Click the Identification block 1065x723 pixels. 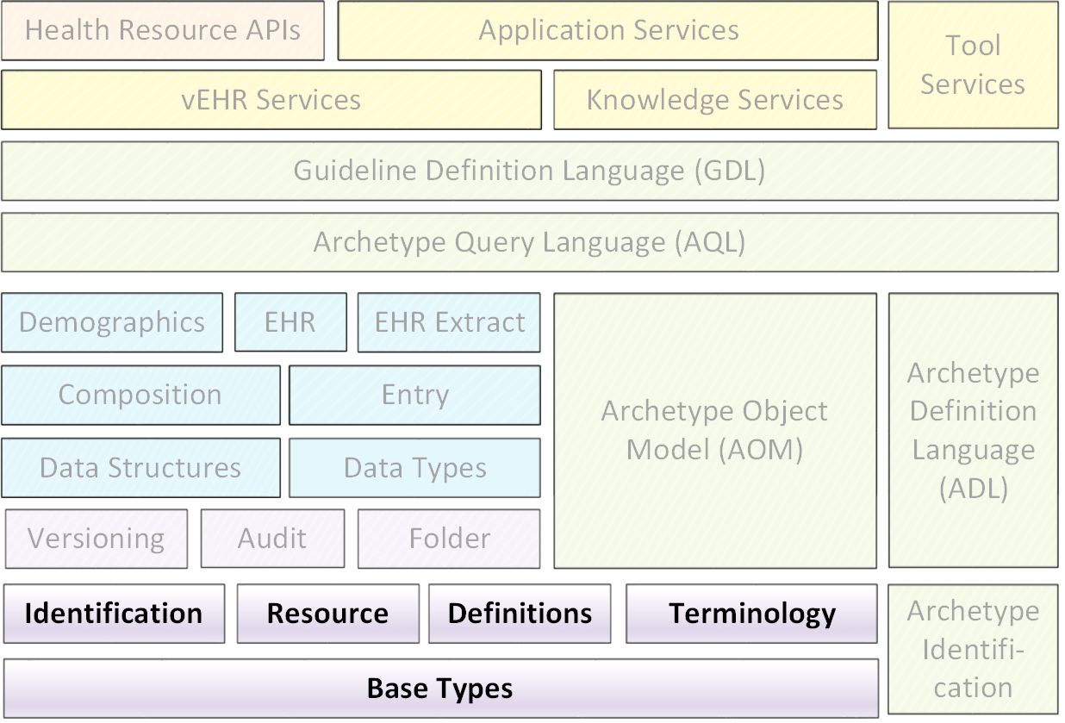pos(114,614)
